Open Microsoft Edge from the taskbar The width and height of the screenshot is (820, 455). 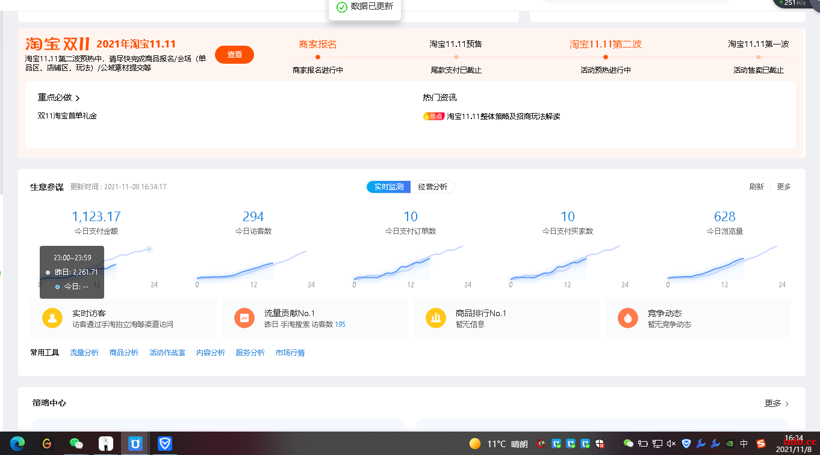click(x=17, y=444)
